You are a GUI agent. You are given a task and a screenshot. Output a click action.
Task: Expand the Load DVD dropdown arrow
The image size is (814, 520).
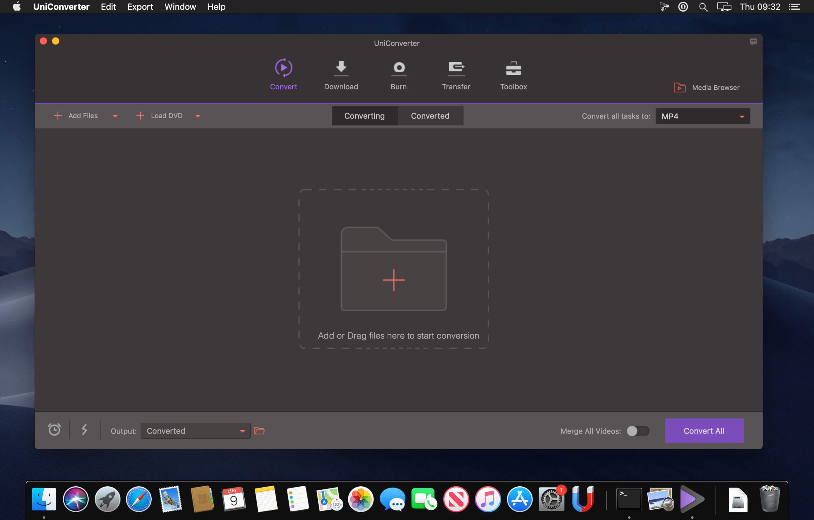tap(198, 116)
